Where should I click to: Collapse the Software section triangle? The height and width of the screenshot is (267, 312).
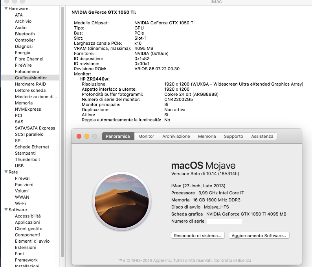point(6,210)
